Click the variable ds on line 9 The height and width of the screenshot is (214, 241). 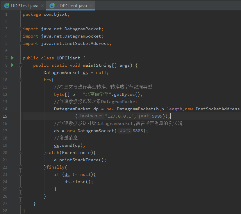[x=85, y=72]
